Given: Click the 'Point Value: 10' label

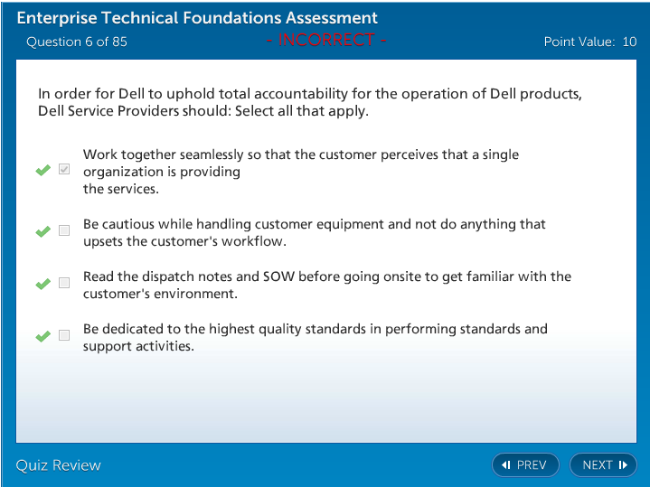Looking at the screenshot, I should (x=590, y=42).
